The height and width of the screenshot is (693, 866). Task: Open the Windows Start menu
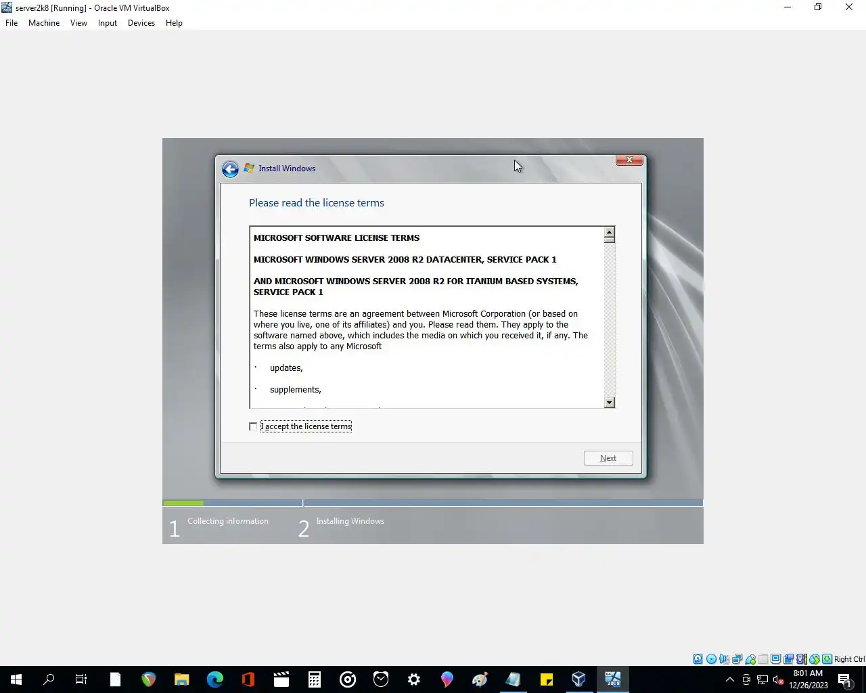pyautogui.click(x=16, y=679)
